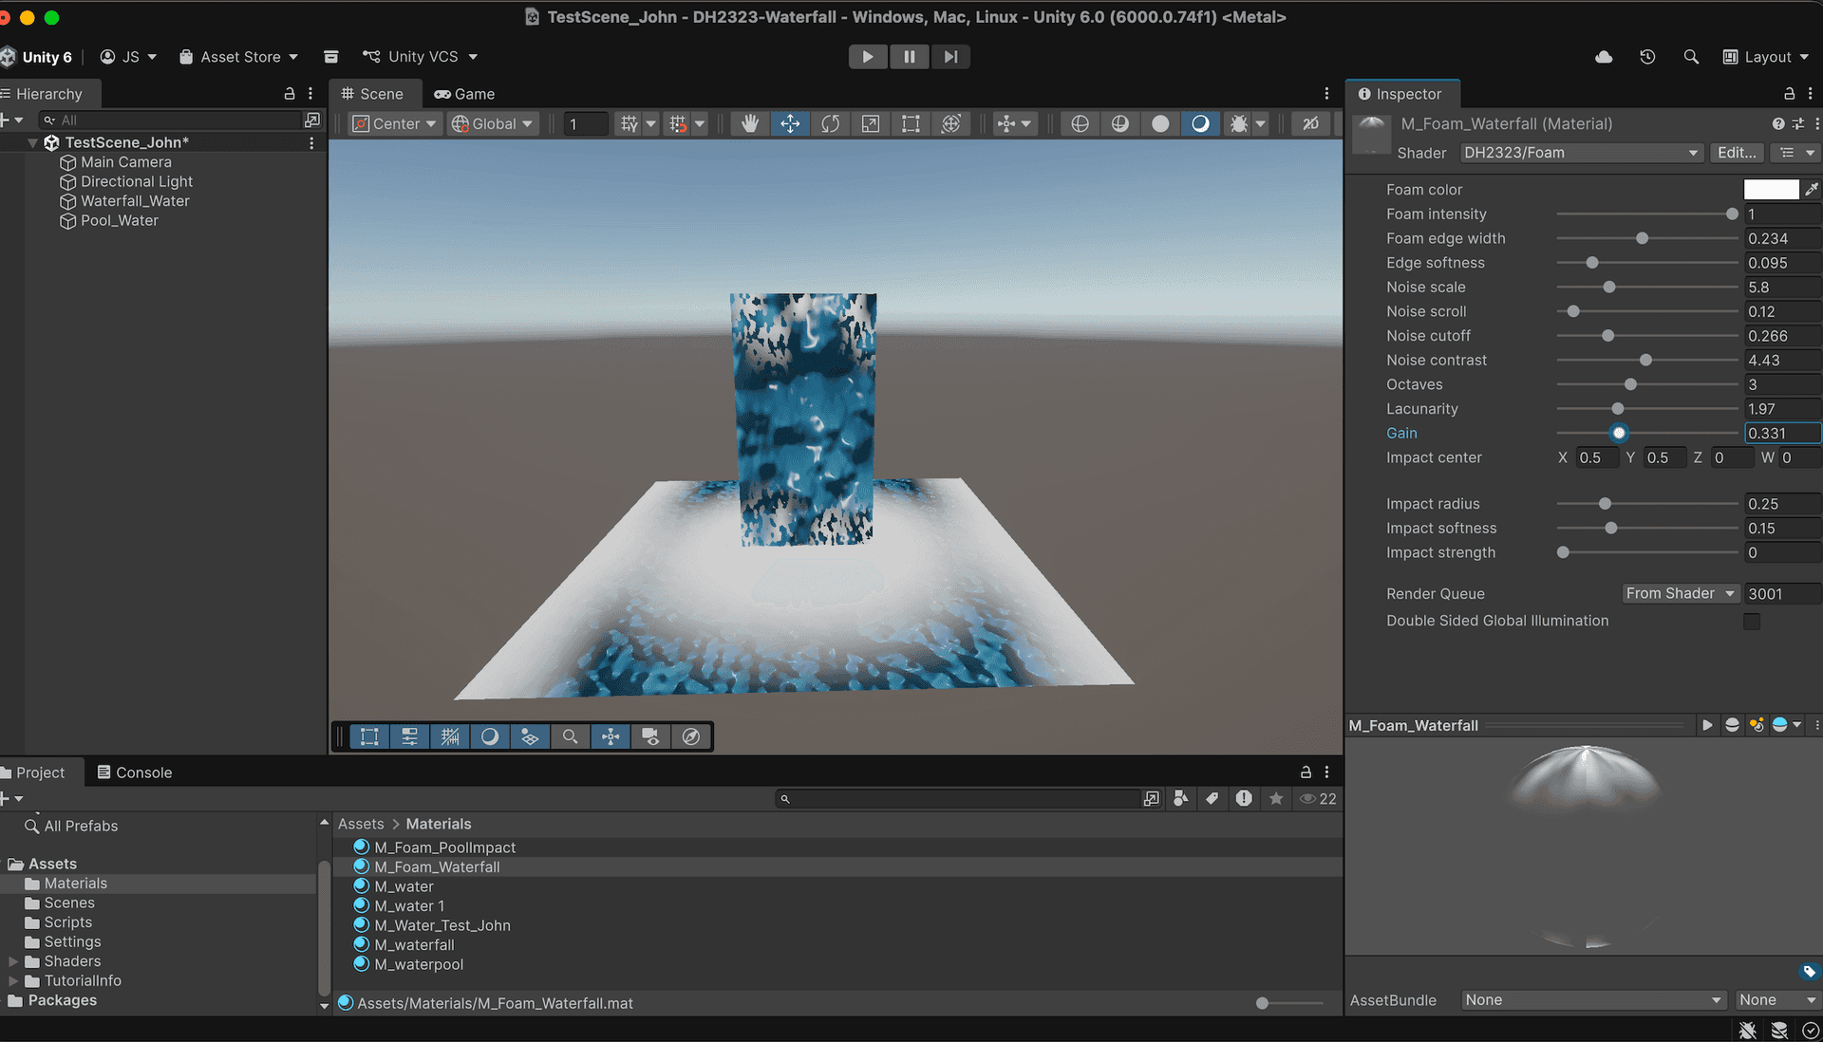Click the Noise contrast slider handle
The height and width of the screenshot is (1042, 1823).
1646,361
